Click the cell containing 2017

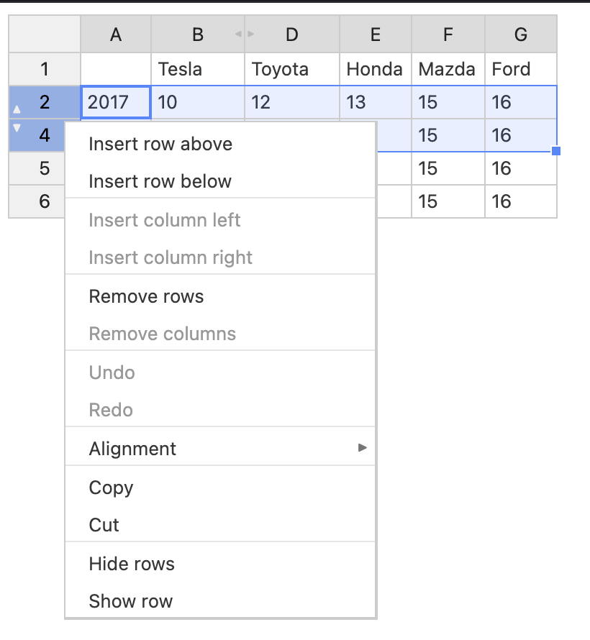click(116, 102)
